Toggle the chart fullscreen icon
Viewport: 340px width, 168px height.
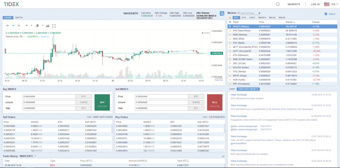tap(54, 26)
